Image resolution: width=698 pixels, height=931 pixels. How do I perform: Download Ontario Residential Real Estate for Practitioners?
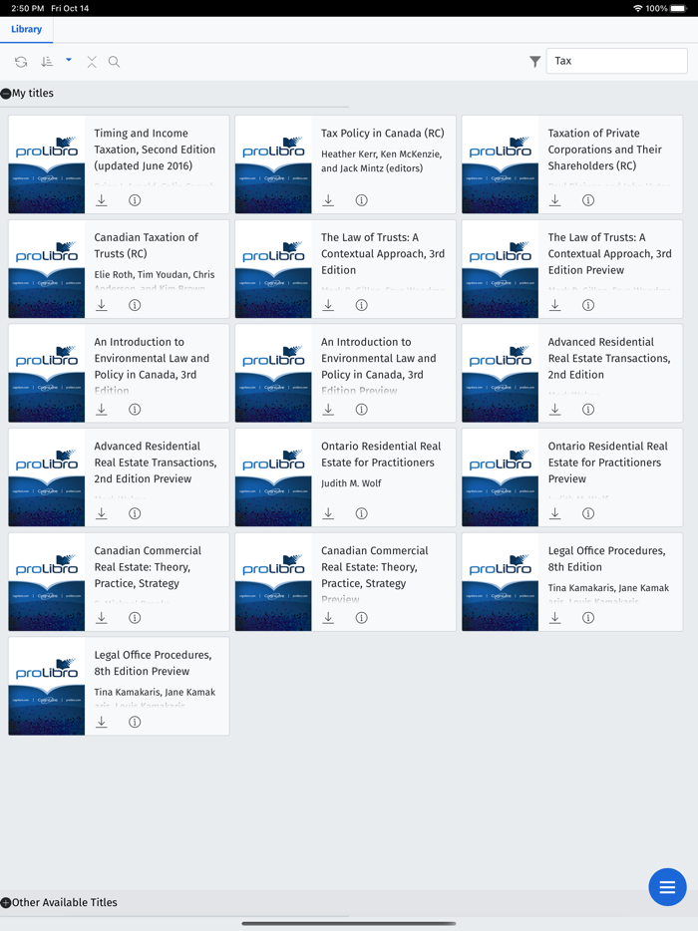coord(328,513)
